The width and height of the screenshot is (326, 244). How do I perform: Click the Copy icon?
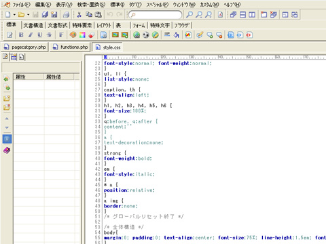pyautogui.click(x=89, y=15)
